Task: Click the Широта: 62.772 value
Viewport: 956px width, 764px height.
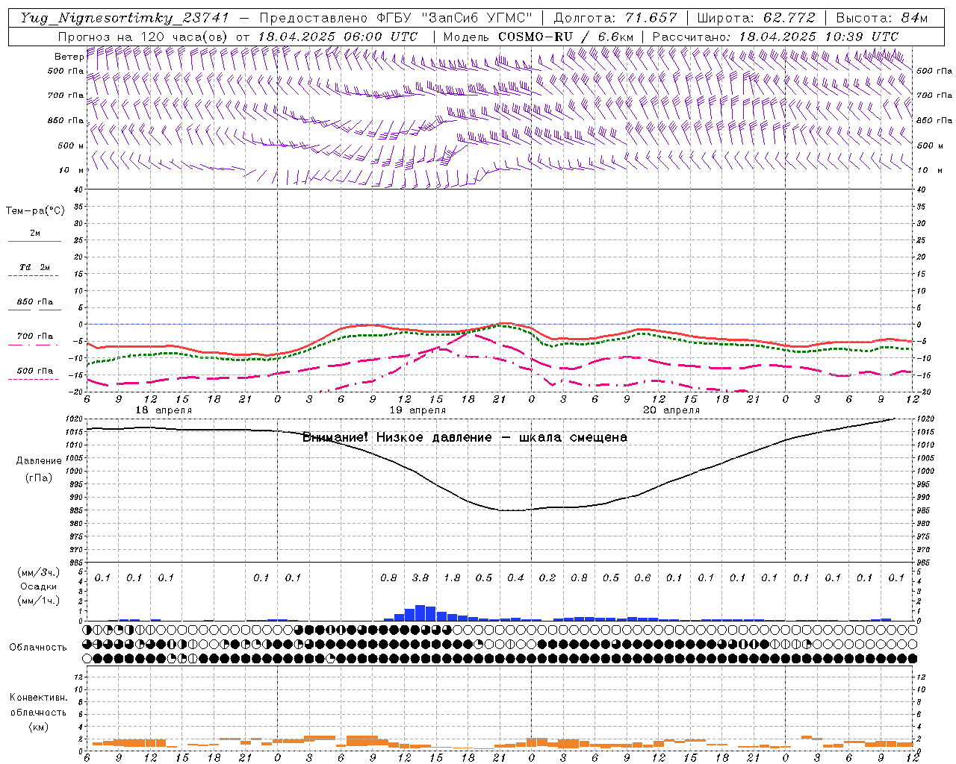Action: click(x=756, y=18)
